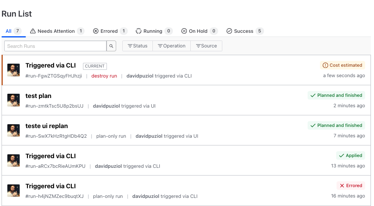Click the Success tab checkmark icon

tap(229, 31)
